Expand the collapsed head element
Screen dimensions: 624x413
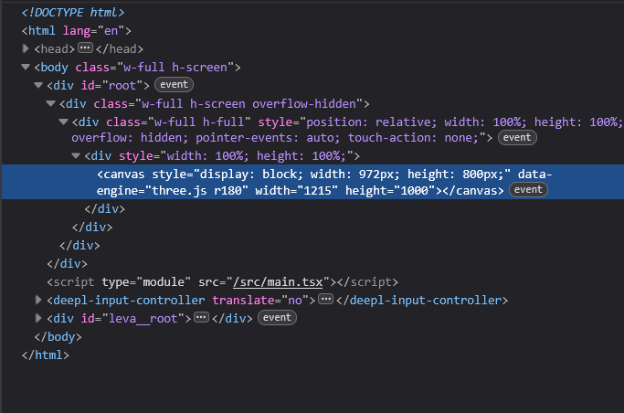26,48
